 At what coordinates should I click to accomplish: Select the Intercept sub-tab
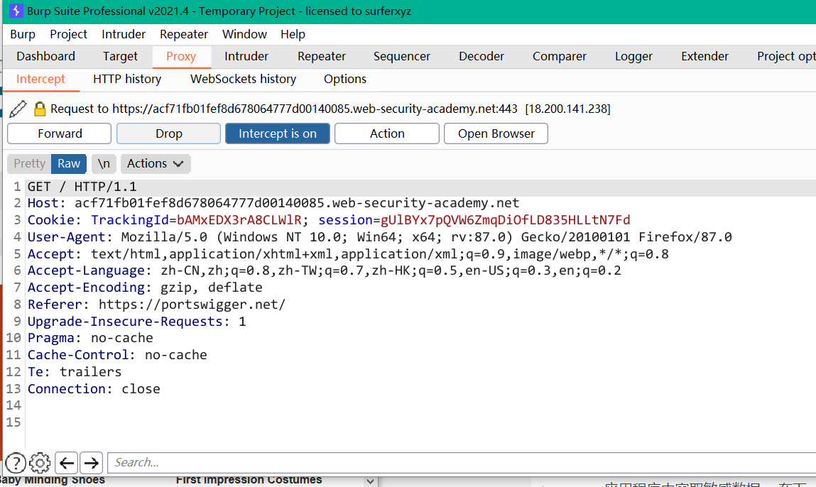pyautogui.click(x=40, y=79)
